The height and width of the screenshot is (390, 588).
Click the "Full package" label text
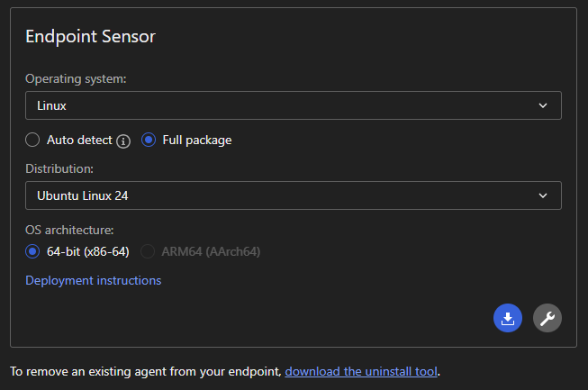coord(197,140)
